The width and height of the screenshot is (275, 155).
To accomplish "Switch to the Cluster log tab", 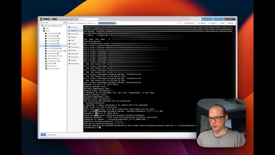I will 52,135.
